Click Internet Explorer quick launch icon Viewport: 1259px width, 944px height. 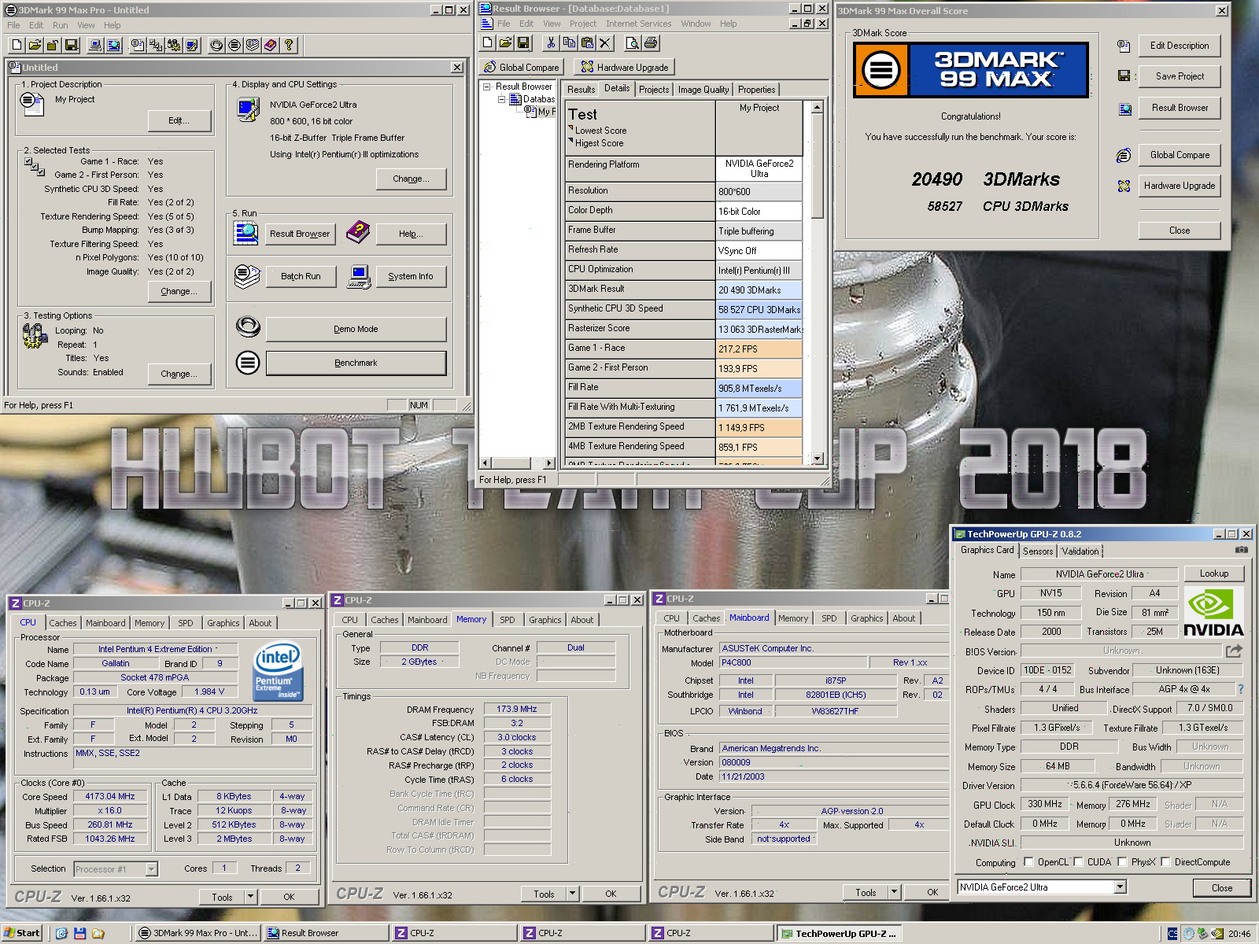click(x=61, y=933)
